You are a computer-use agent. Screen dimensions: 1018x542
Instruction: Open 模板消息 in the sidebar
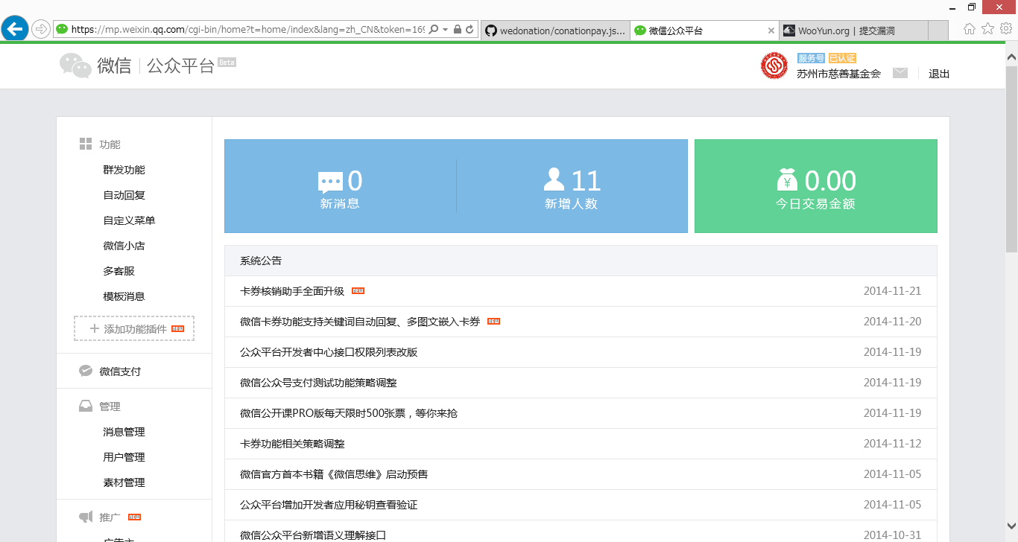pyautogui.click(x=124, y=296)
